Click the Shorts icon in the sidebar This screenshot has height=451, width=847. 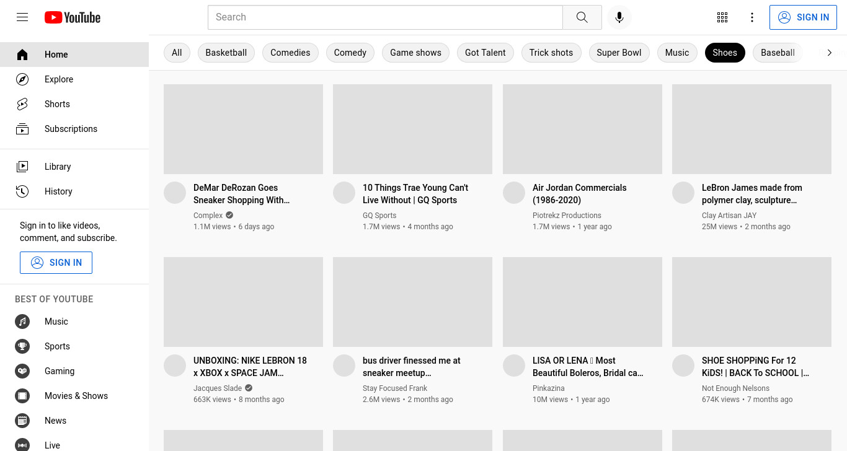22,104
